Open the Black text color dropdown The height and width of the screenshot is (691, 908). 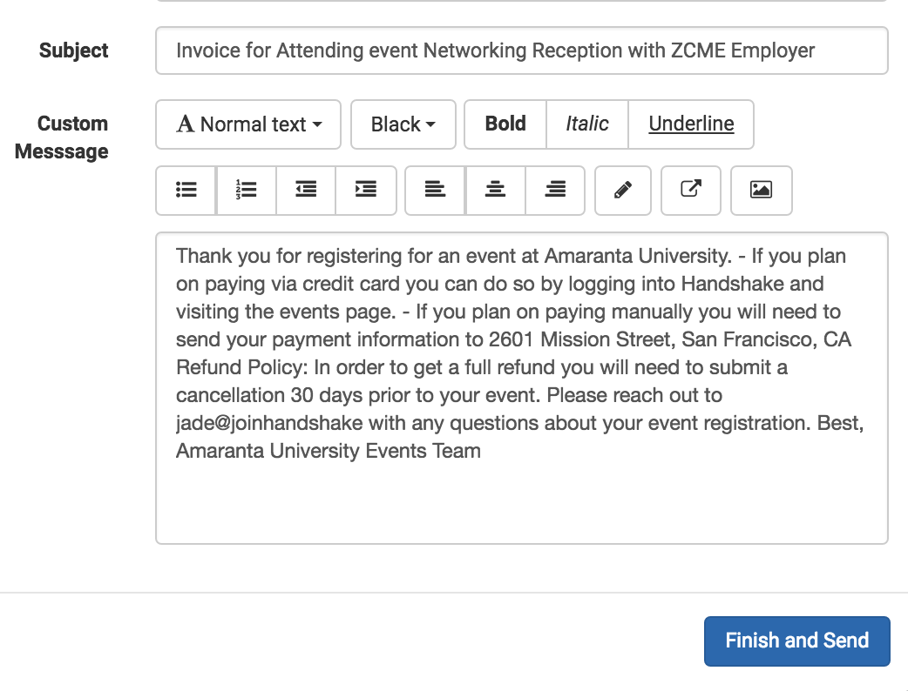403,124
